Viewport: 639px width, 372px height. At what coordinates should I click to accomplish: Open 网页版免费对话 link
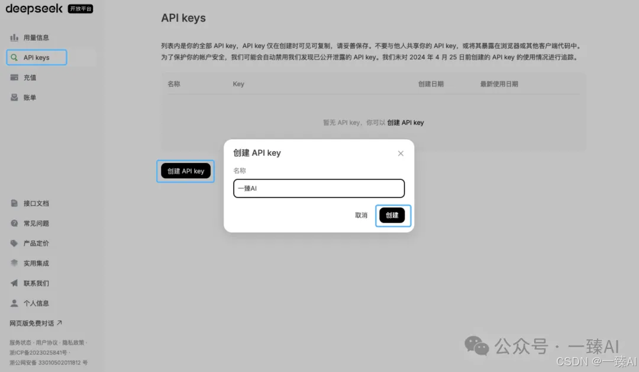coord(36,323)
